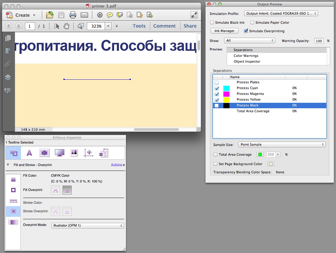Viewport: 336px width, 253px height.
Task: Toggle the Process Black separation checkbox
Action: (217, 106)
